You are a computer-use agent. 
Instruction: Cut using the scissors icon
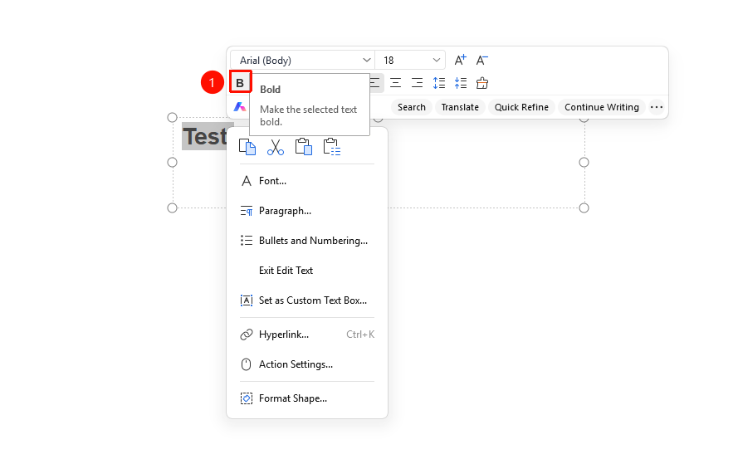pyautogui.click(x=276, y=147)
